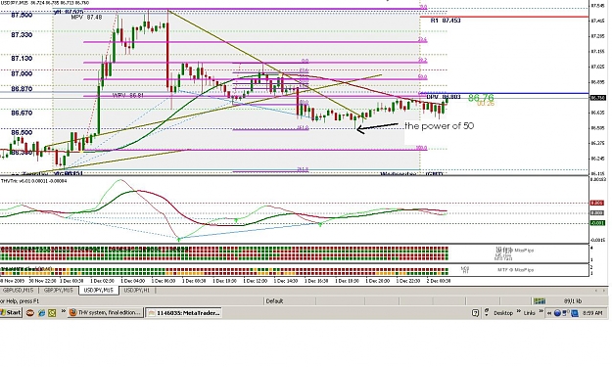
Task: Click the 'the power of 50' annotation text
Action: click(439, 126)
